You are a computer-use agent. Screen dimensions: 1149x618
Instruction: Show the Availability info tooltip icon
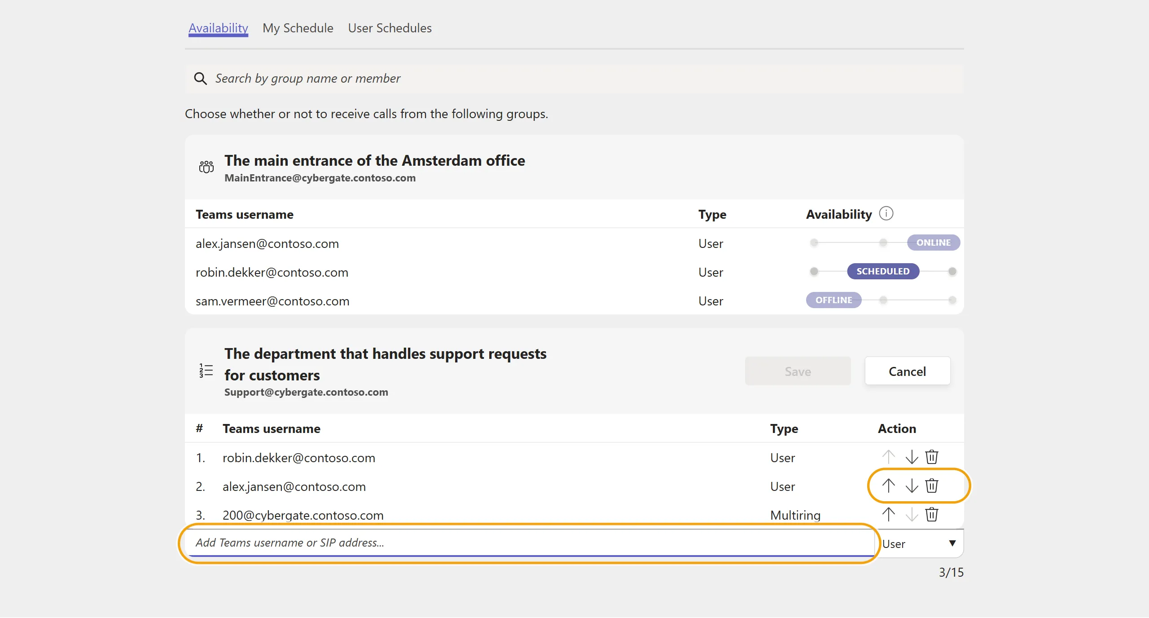[x=886, y=213]
